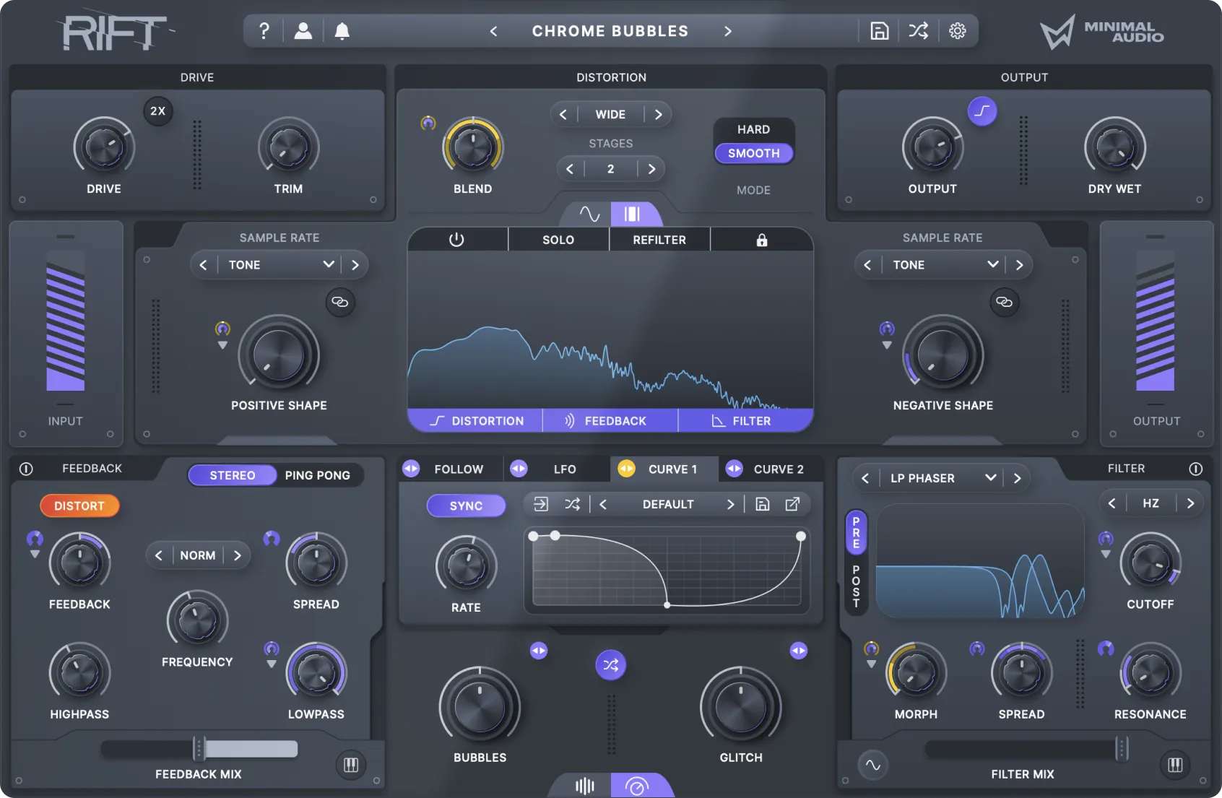Toggle the SYNC button for rate
The width and height of the screenshot is (1222, 798).
[x=466, y=506]
